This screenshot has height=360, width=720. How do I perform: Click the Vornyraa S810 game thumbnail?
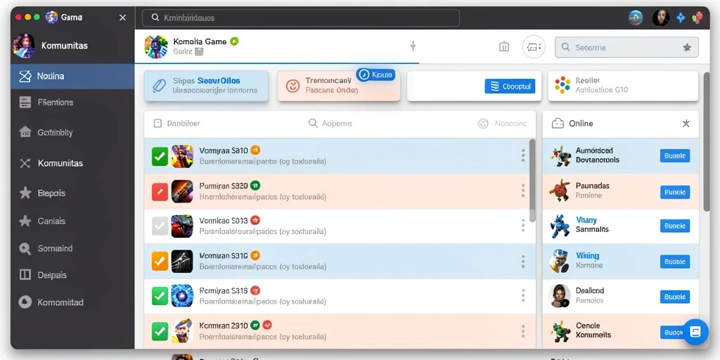coord(182,157)
